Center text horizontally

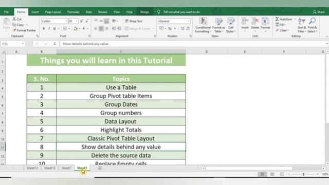coord(101,29)
